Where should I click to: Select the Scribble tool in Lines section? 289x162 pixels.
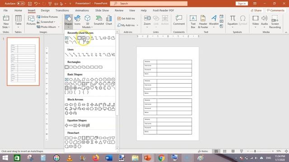pyautogui.click(x=113, y=54)
